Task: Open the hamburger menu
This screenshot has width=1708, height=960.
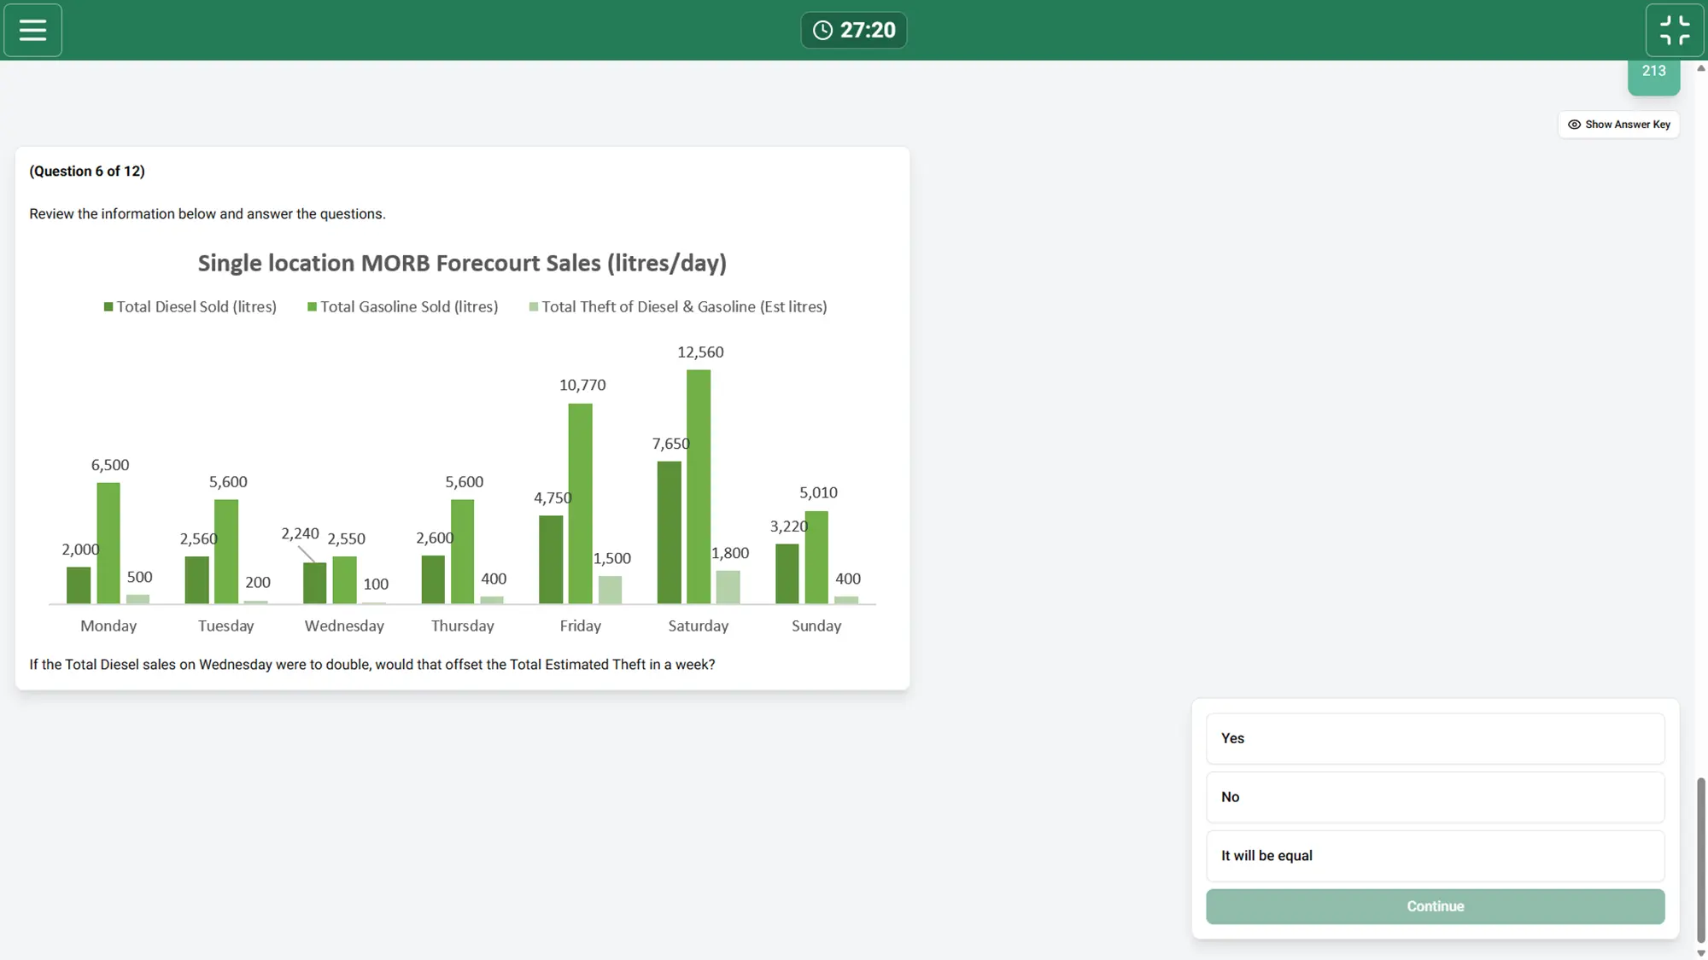Action: pyautogui.click(x=32, y=30)
